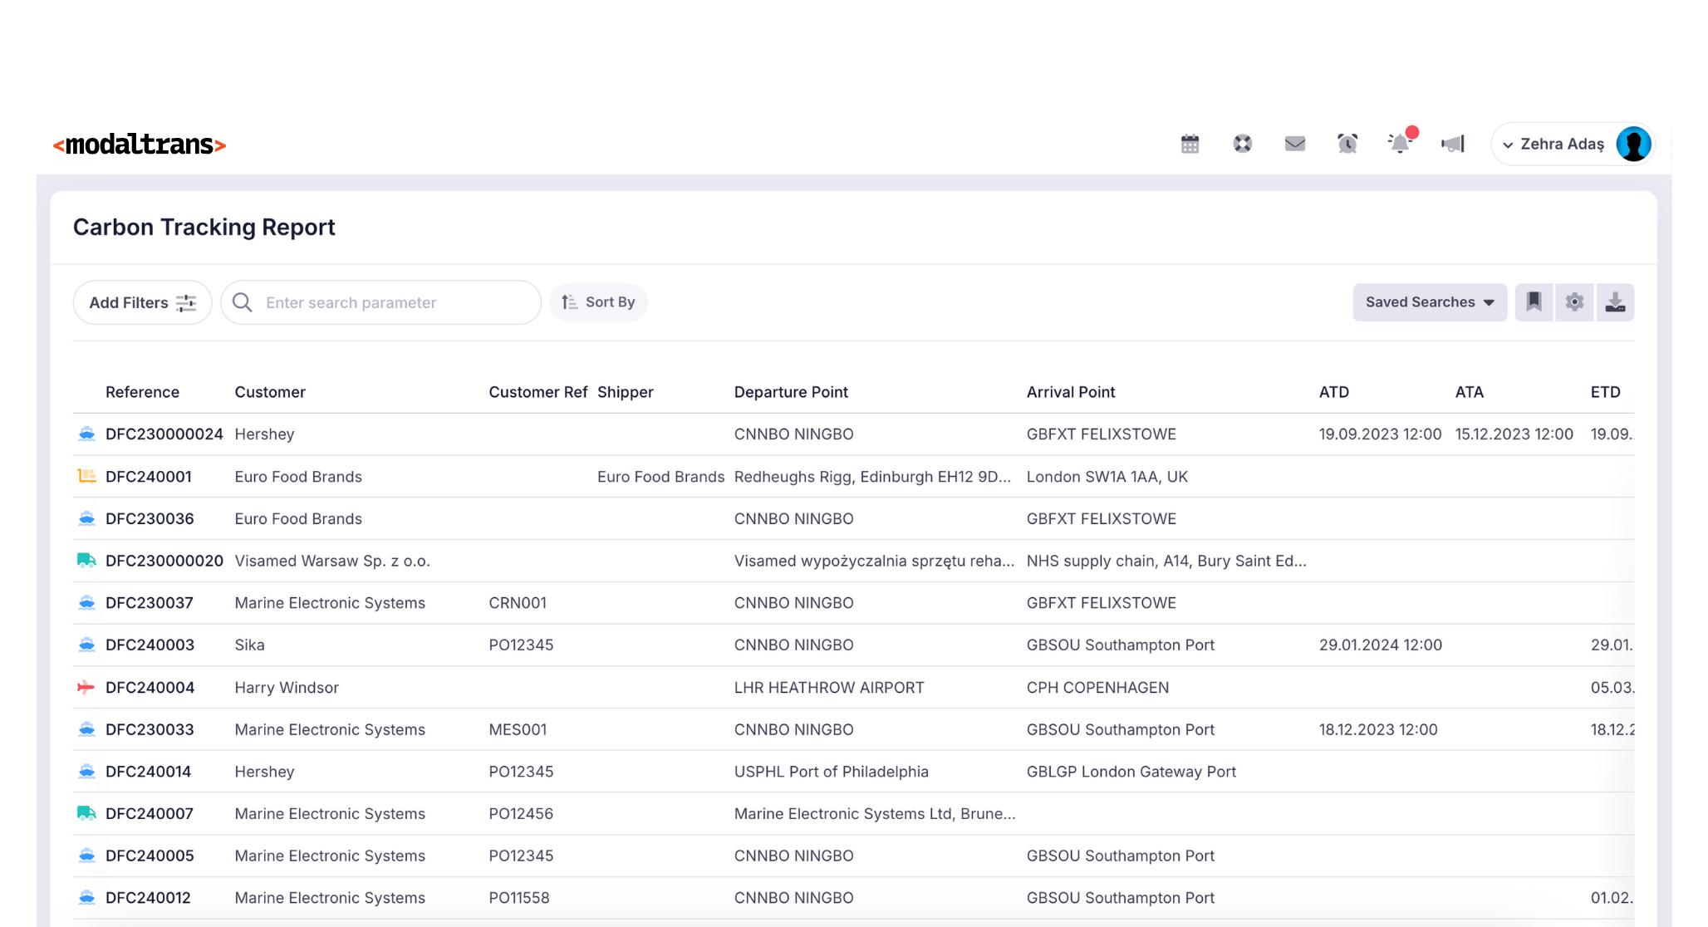Click the announcements megaphone icon
This screenshot has width=1708, height=927.
point(1453,143)
